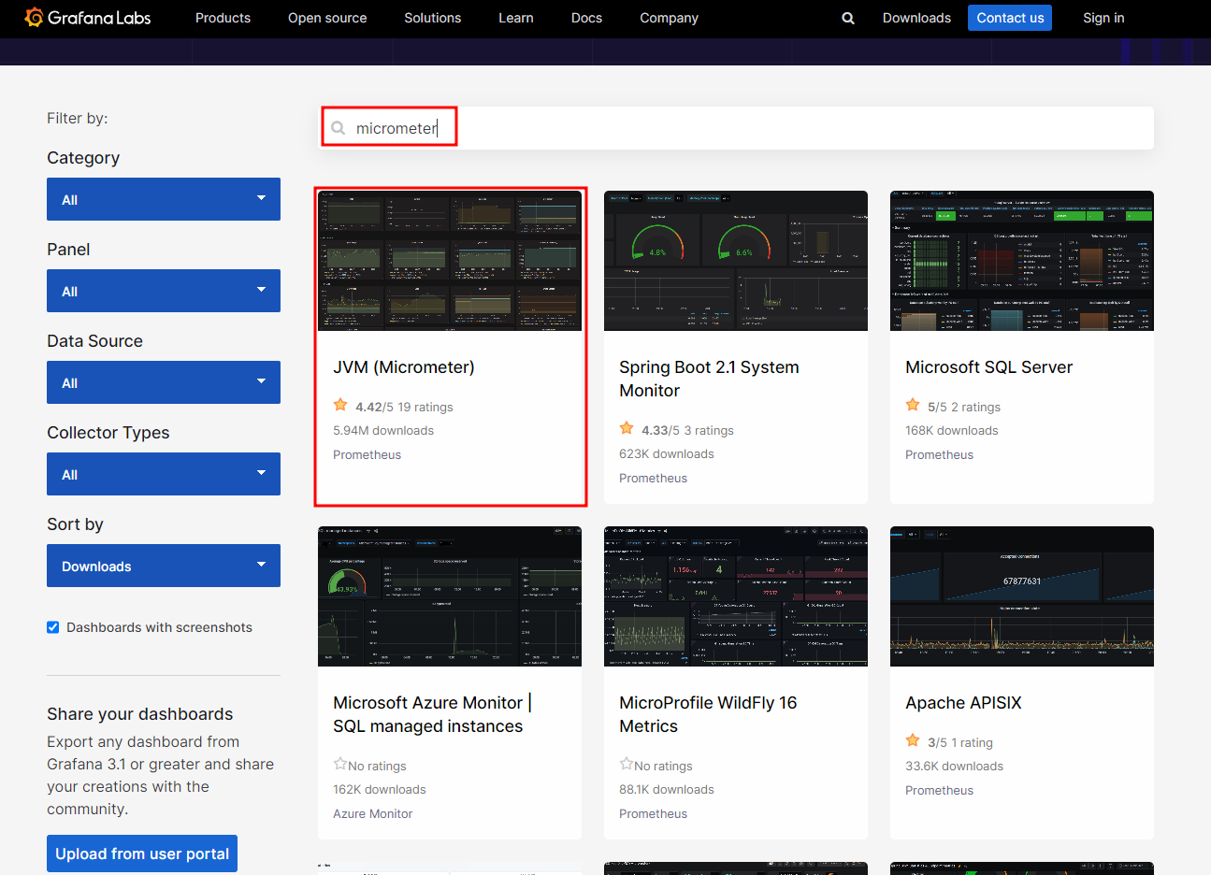Open the Solutions menu
The height and width of the screenshot is (875, 1211).
pyautogui.click(x=432, y=18)
